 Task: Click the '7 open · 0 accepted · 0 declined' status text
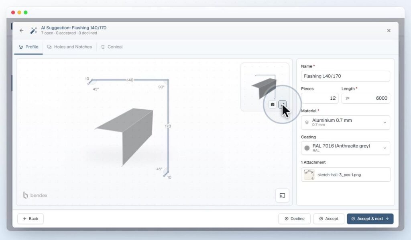[x=69, y=33]
